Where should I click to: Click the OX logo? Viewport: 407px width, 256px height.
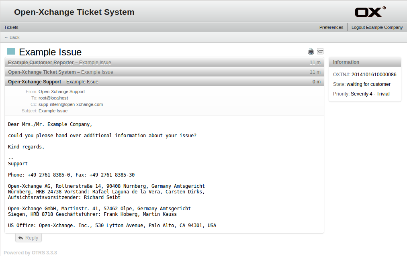(x=370, y=12)
